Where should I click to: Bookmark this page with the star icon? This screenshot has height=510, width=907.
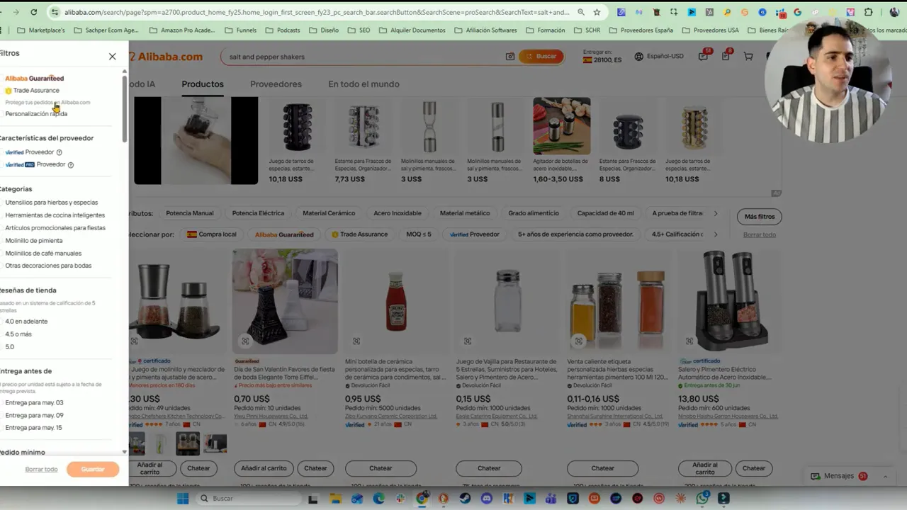click(597, 12)
